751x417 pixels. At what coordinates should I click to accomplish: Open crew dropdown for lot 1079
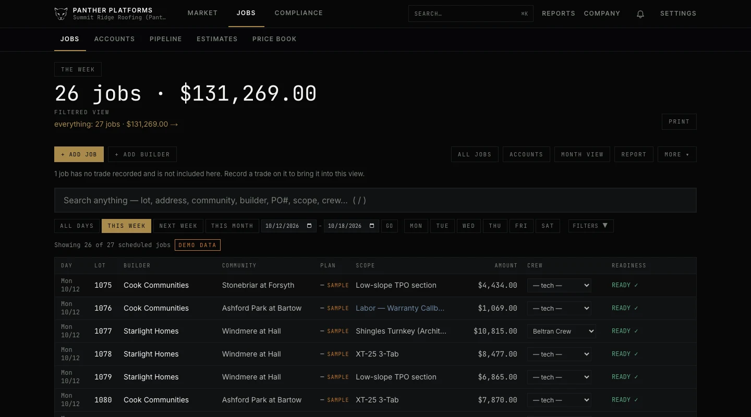click(559, 377)
